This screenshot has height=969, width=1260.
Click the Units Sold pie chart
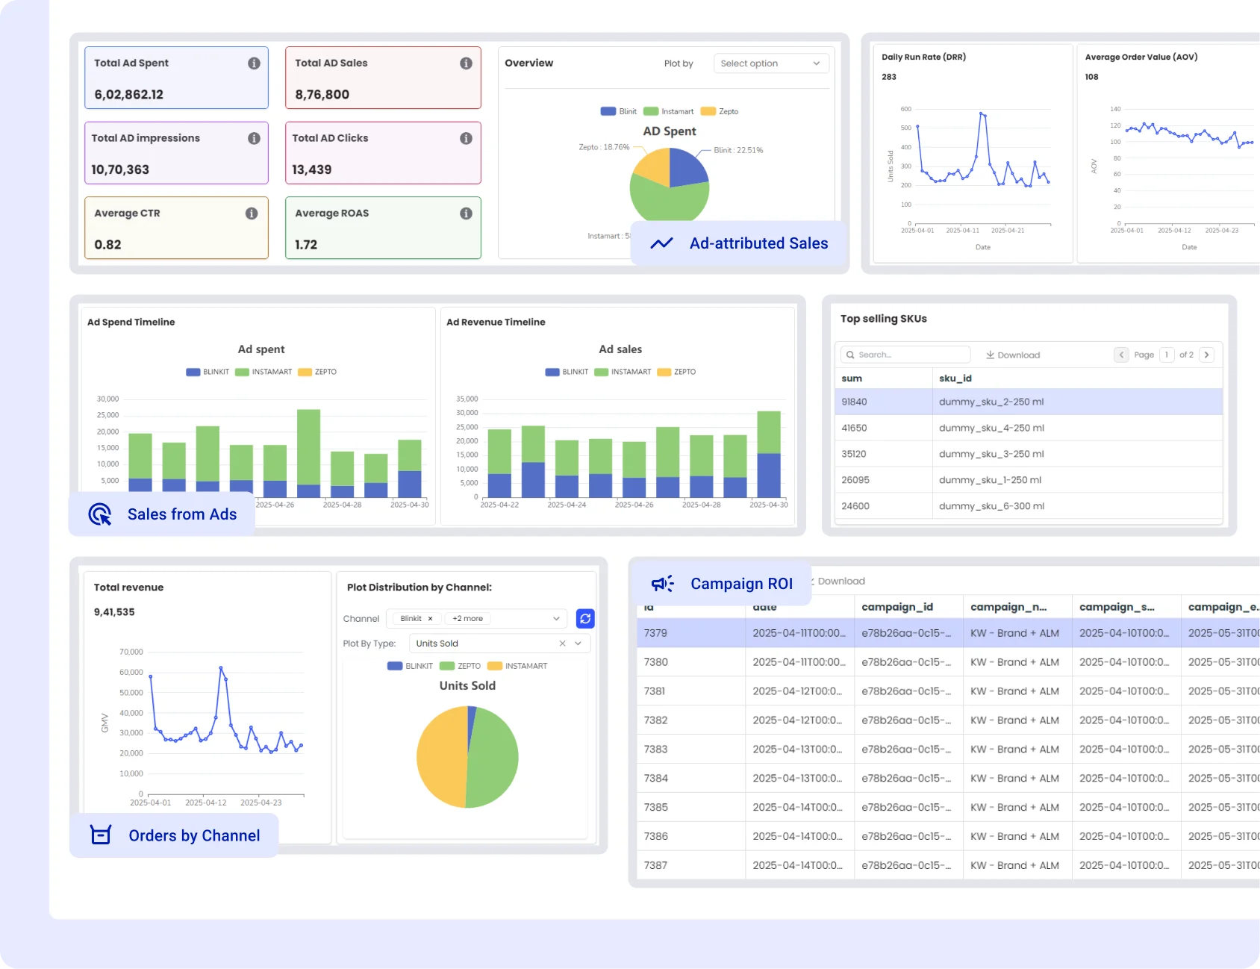tap(467, 757)
